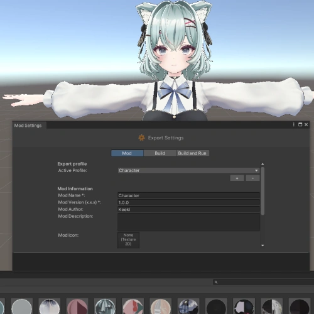
Task: Click the Mod Description label
Action: tap(76, 216)
